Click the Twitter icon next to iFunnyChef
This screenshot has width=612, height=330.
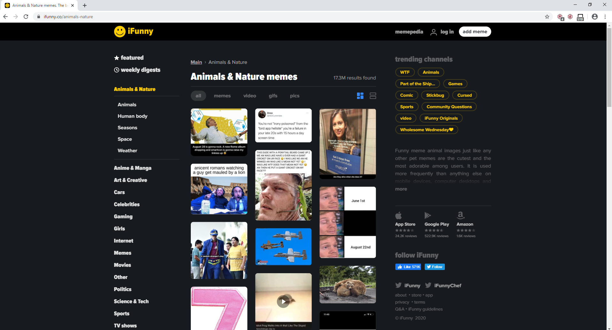tap(428, 285)
